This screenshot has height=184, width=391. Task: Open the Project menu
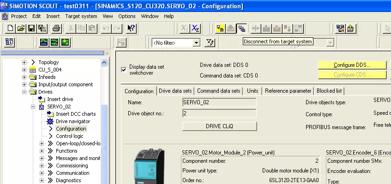click(x=19, y=16)
